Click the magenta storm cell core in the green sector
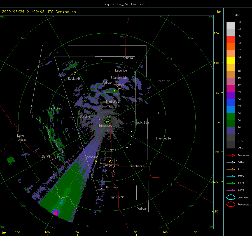Viewport: 252px width, 236px height. [56, 212]
